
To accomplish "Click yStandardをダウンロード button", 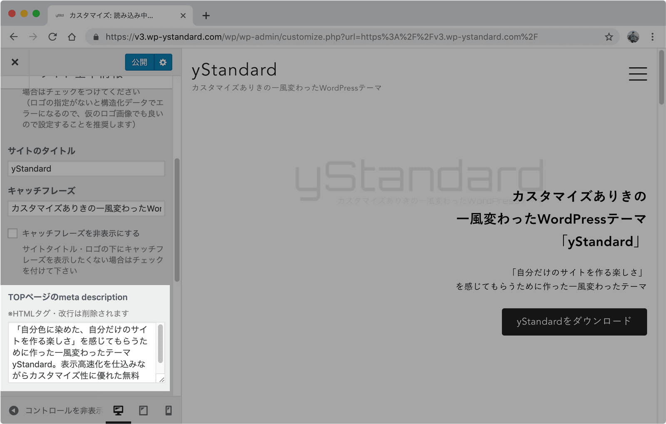I will coord(574,322).
